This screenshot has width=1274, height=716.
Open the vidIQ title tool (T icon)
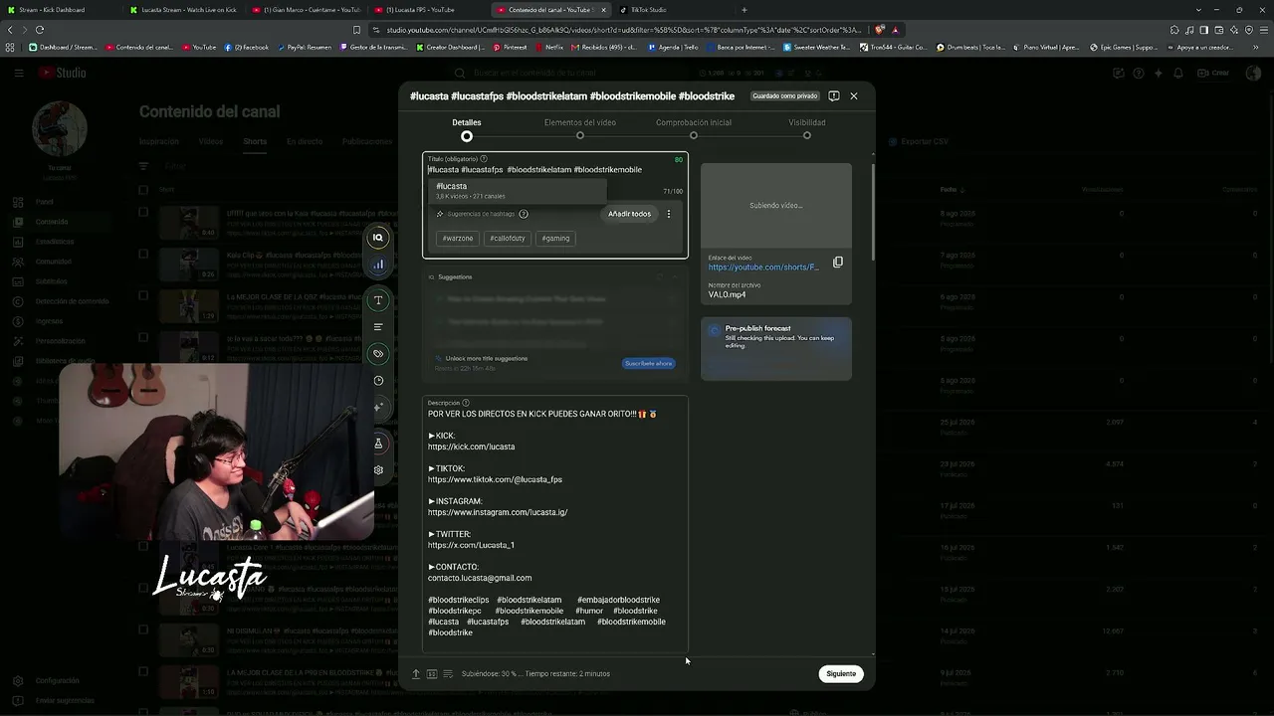point(378,300)
